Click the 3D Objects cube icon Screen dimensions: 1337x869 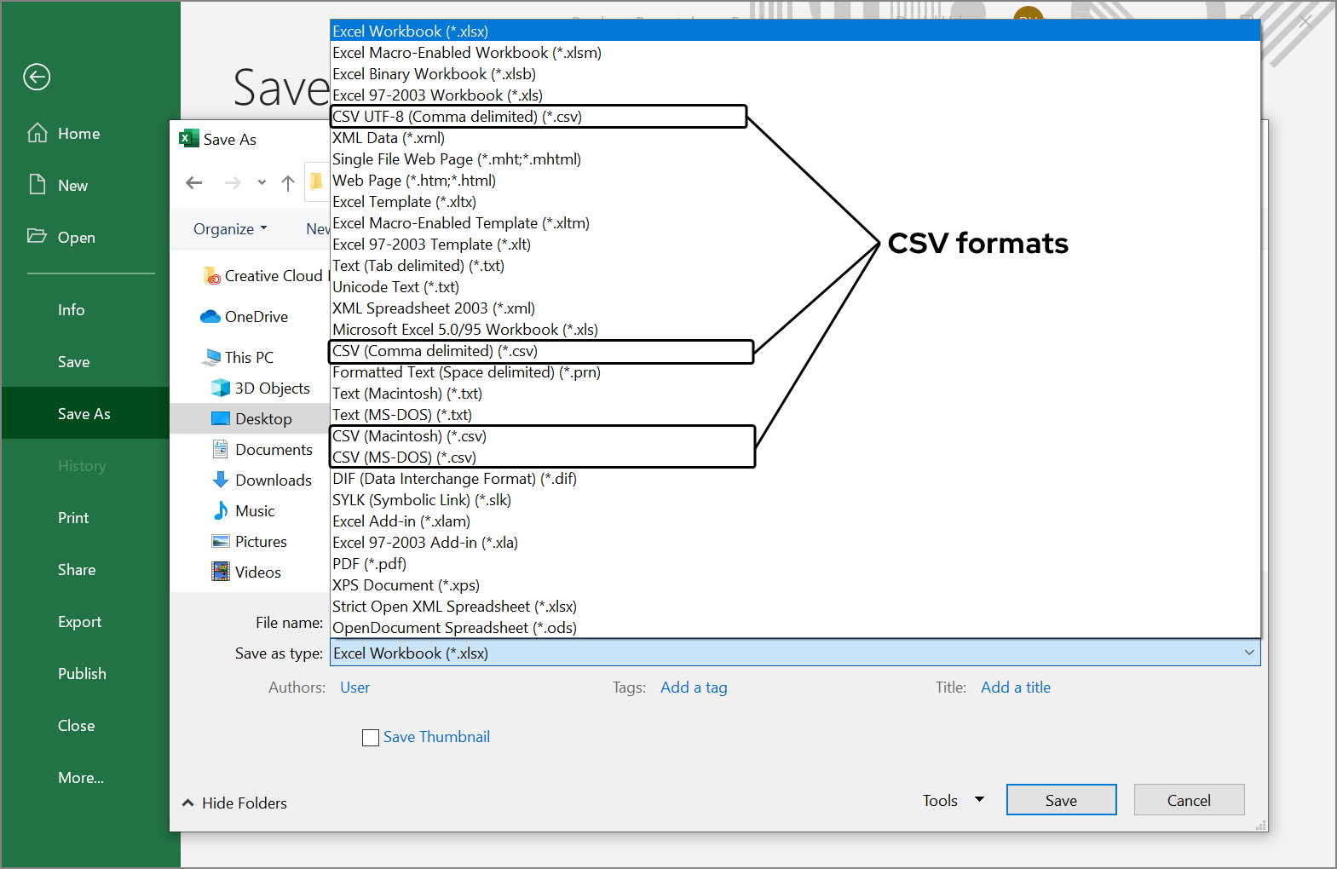coord(221,388)
